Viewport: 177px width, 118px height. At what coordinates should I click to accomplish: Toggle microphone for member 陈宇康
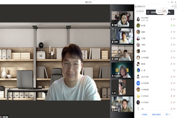point(171,25)
